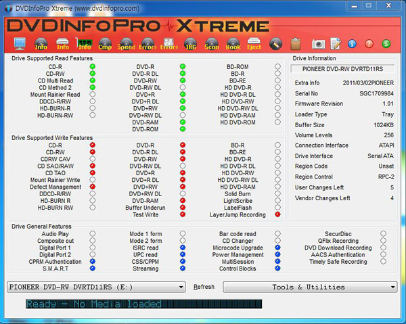This screenshot has width=406, height=324.
Task: Toggle Mount Rainier Read indicator
Action: pos(93,94)
